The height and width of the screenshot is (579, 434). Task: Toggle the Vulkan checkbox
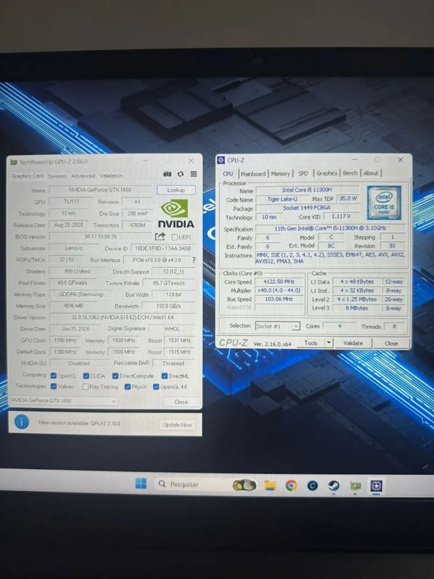54,386
